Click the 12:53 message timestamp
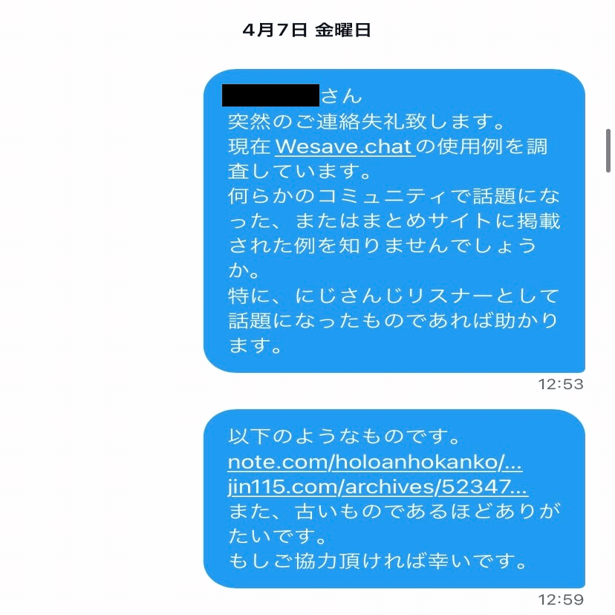The height and width of the screenshot is (615, 615). (x=561, y=385)
